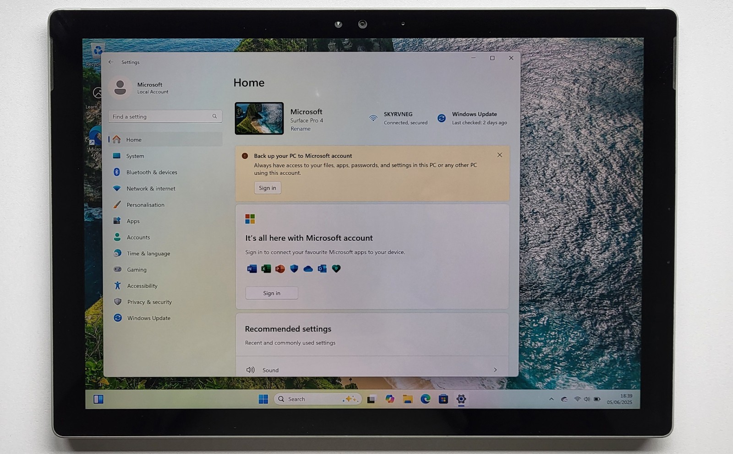This screenshot has height=454, width=733.
Task: Dismiss the Back up your PC banner
Action: point(500,155)
